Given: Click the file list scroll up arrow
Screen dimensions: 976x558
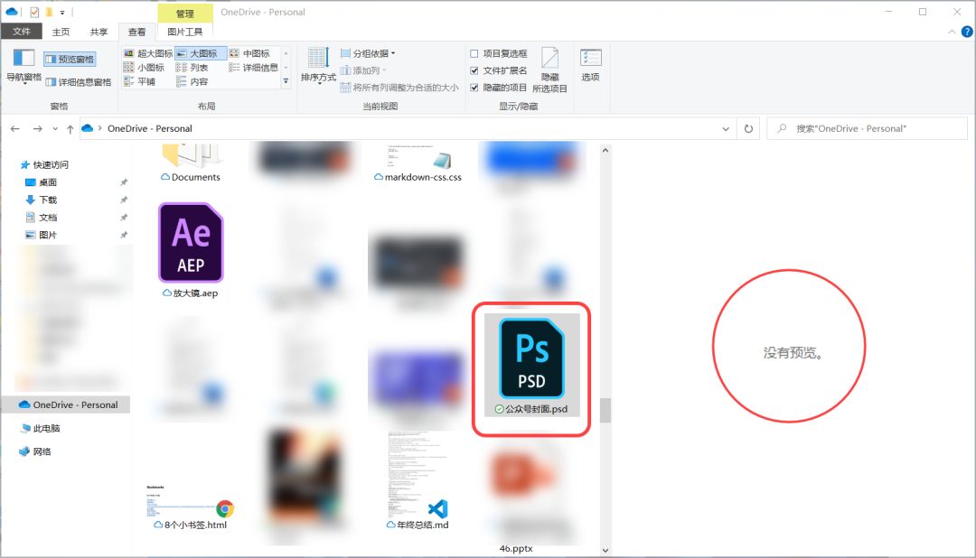Looking at the screenshot, I should tap(605, 151).
